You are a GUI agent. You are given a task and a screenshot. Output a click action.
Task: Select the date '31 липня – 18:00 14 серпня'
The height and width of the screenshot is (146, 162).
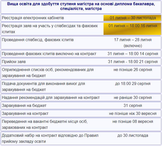[x=133, y=54]
